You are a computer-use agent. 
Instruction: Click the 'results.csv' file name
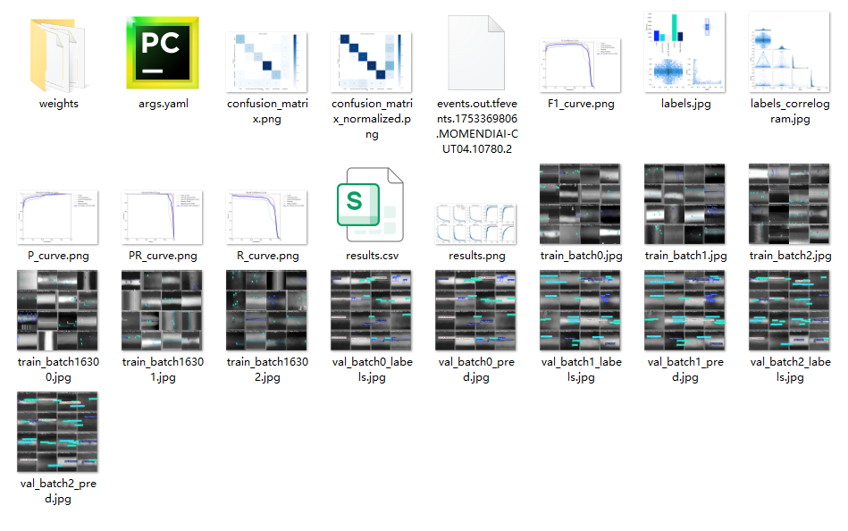372,256
